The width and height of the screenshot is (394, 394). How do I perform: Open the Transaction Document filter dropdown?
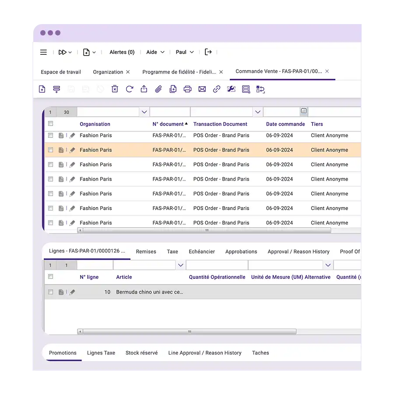click(x=258, y=112)
